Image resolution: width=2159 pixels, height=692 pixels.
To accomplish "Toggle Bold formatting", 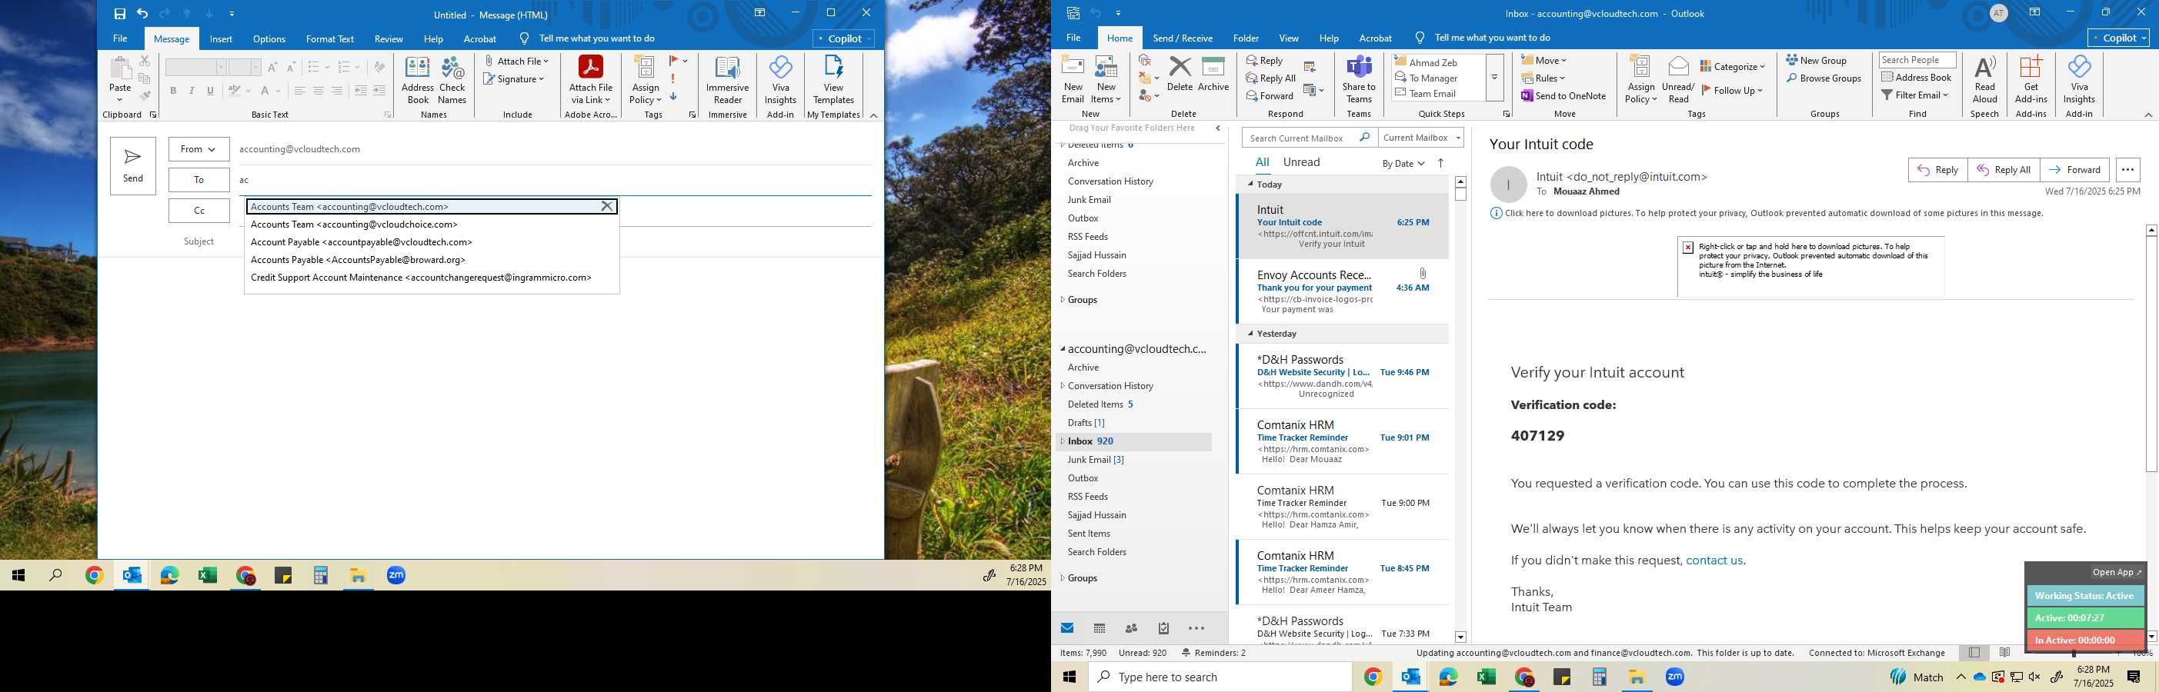I will 172,91.
